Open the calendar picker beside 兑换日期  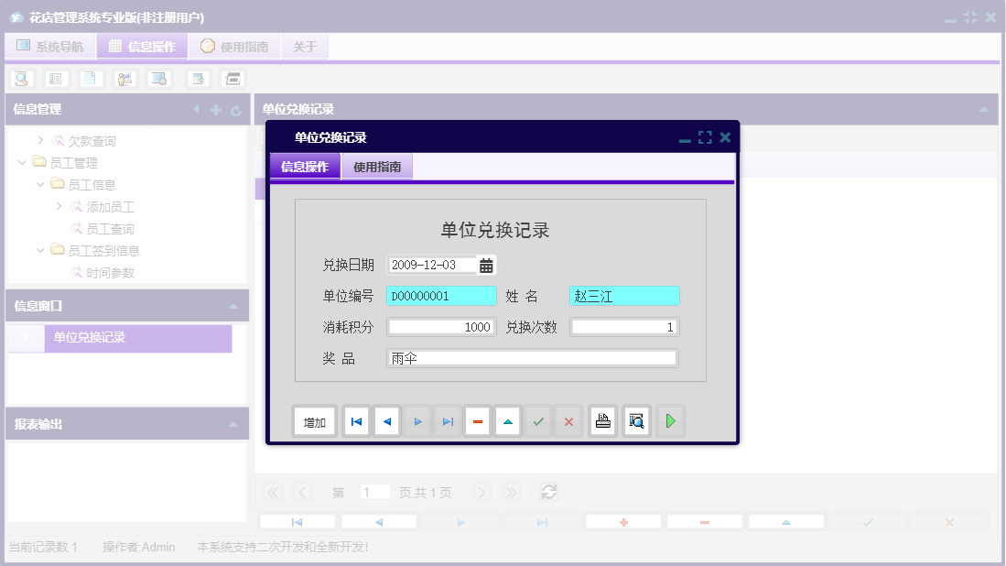pos(487,265)
